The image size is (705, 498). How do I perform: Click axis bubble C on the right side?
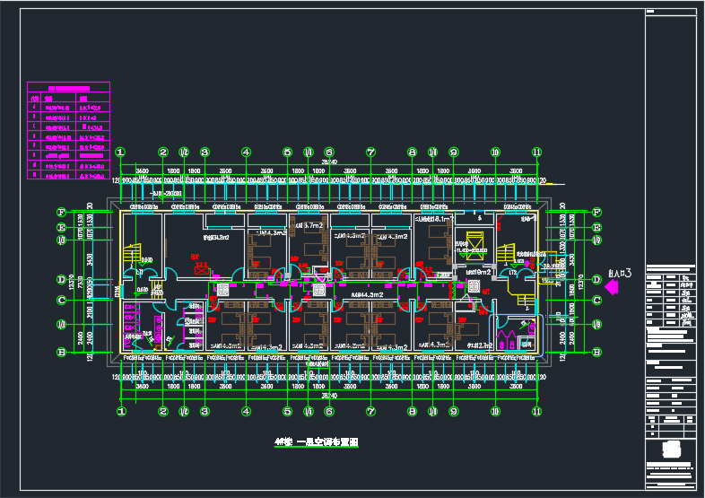(x=596, y=300)
